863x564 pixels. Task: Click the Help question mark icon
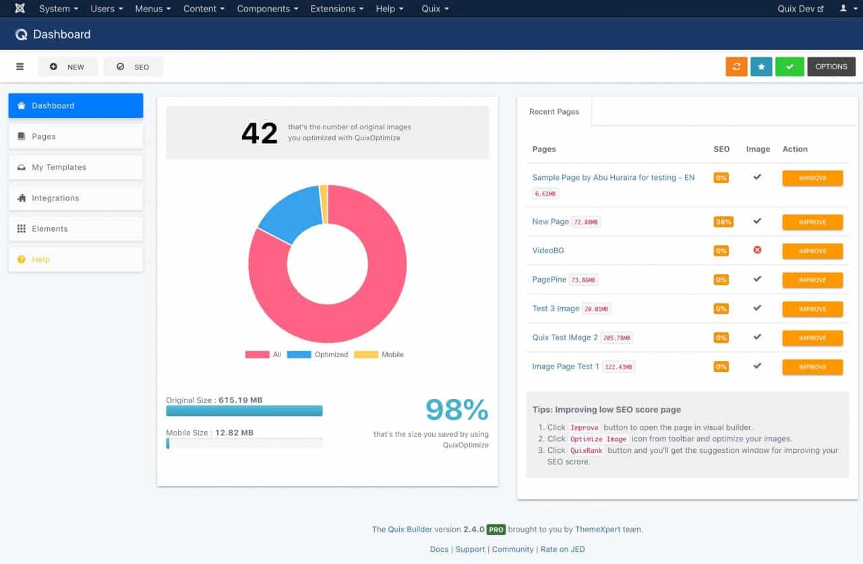[x=22, y=259]
